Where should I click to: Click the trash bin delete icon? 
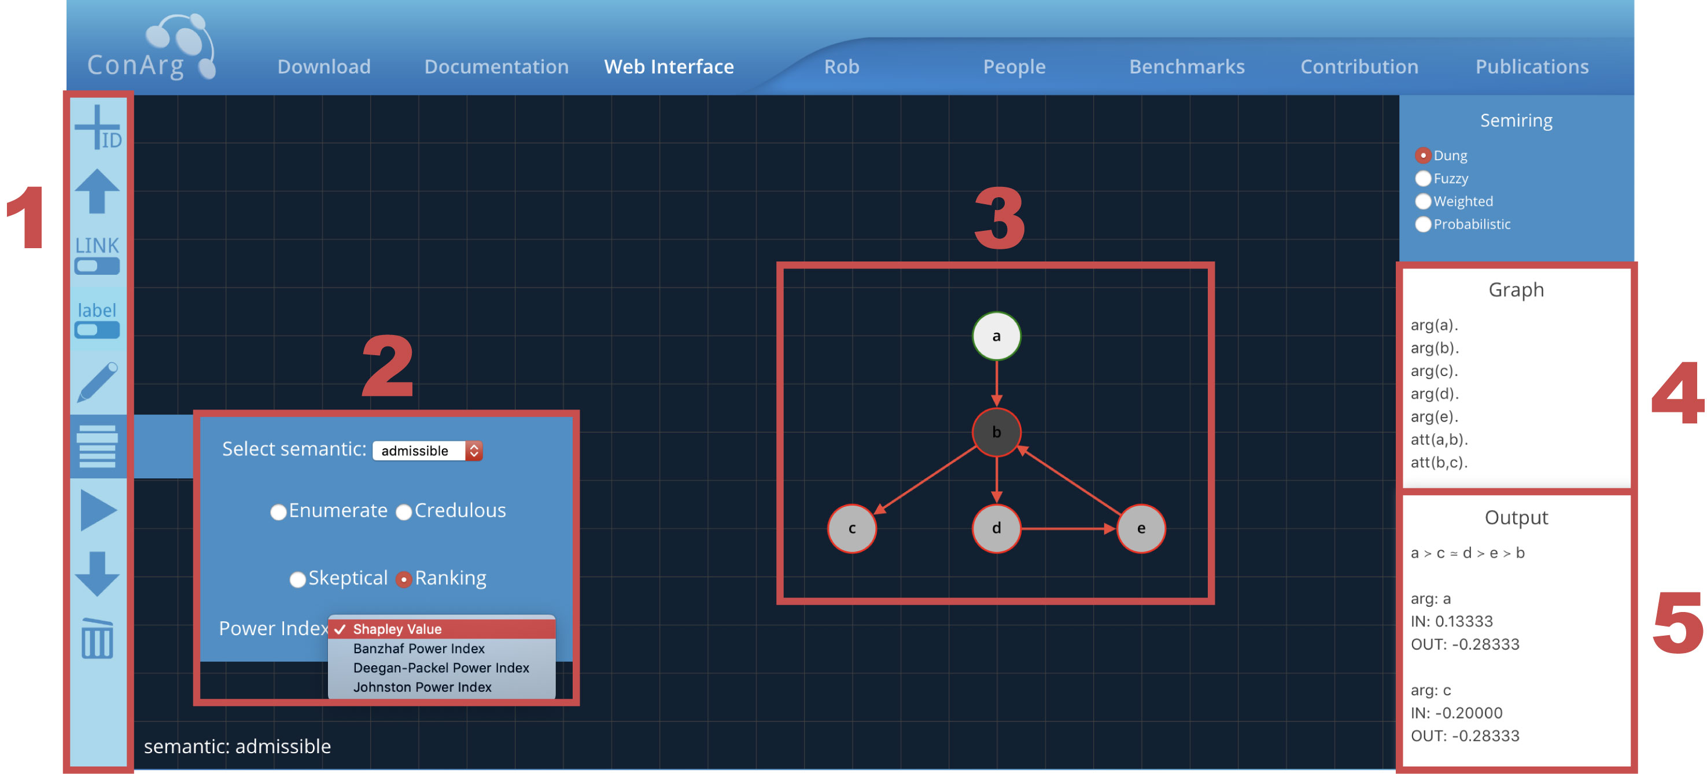97,639
